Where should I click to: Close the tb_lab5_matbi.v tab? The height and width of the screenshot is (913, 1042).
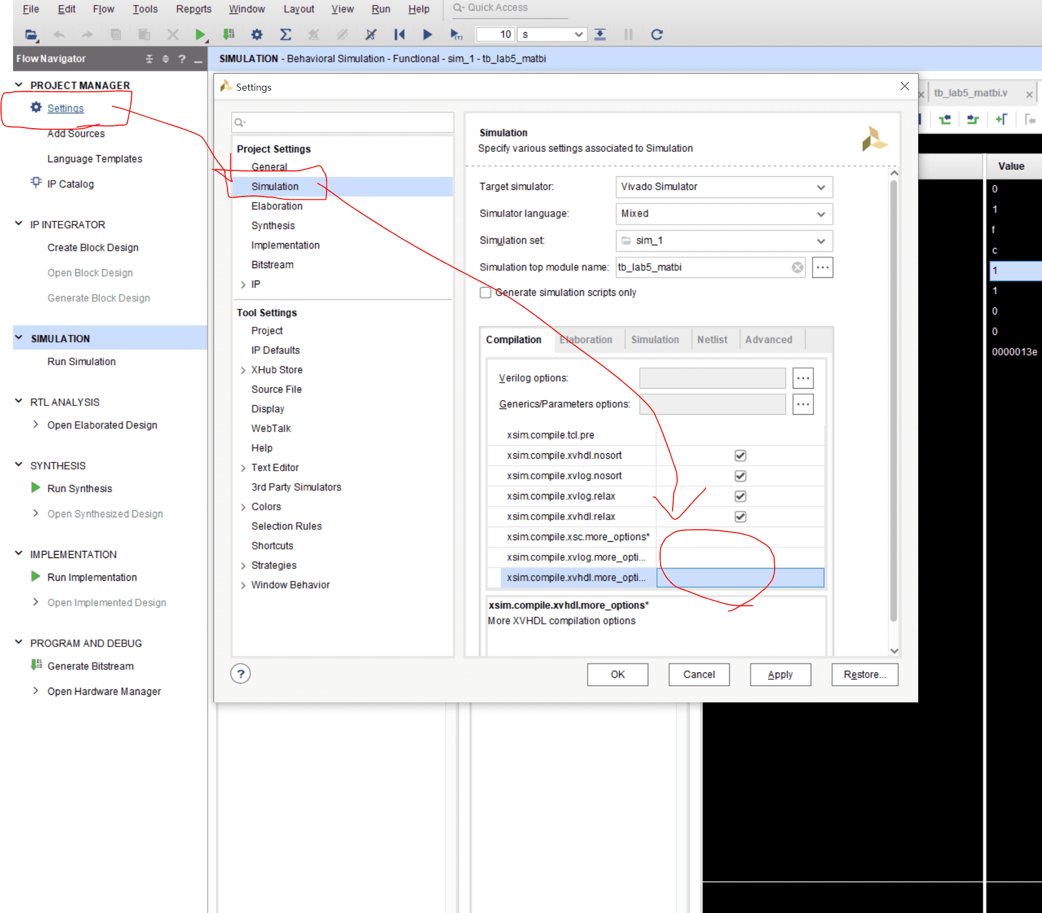pyautogui.click(x=1029, y=94)
